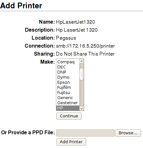The width and height of the screenshot is (143, 148).
Task: Click the Make list scrollbar thumb
Action: coord(82,74)
